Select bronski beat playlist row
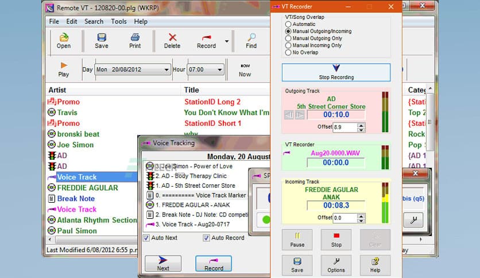 92,134
